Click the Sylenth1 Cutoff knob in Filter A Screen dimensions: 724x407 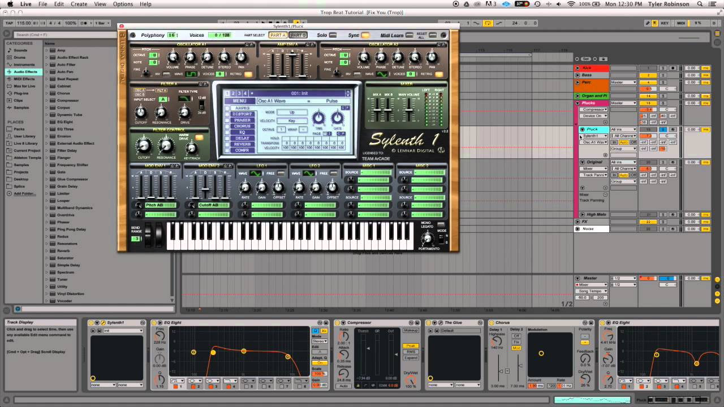pyautogui.click(x=140, y=112)
